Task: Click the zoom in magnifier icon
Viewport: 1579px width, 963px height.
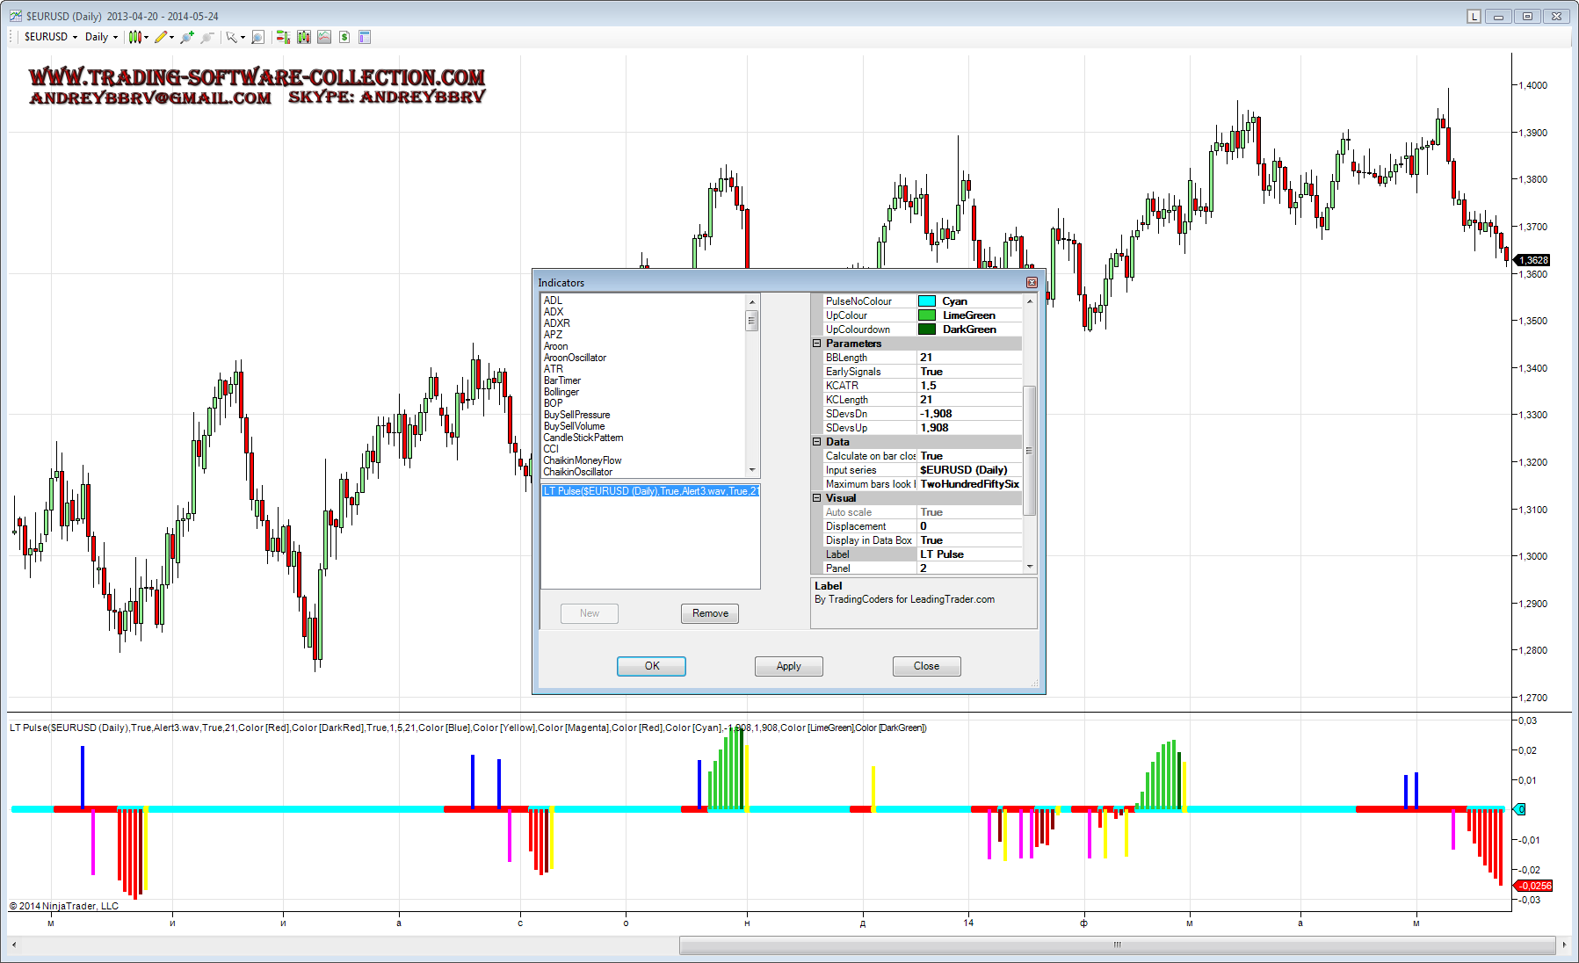Action: tap(186, 37)
